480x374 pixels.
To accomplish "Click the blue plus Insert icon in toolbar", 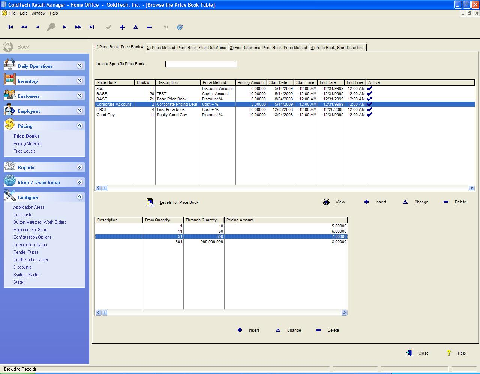I will click(x=122, y=27).
